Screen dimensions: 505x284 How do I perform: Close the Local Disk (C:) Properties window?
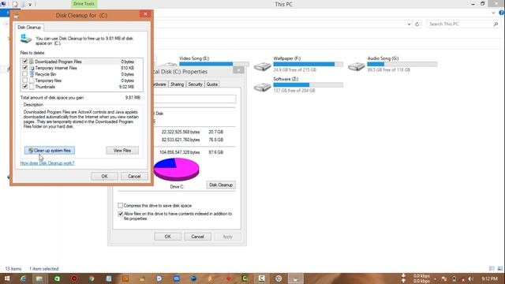pyautogui.click(x=238, y=70)
